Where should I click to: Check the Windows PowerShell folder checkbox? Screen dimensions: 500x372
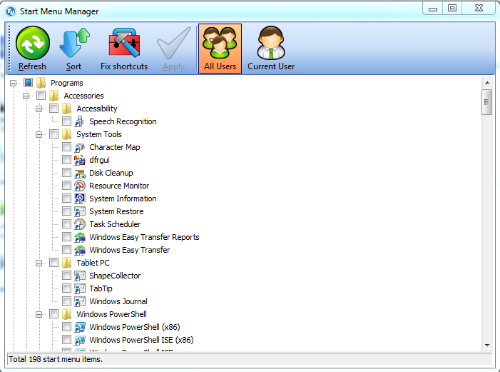(53, 314)
